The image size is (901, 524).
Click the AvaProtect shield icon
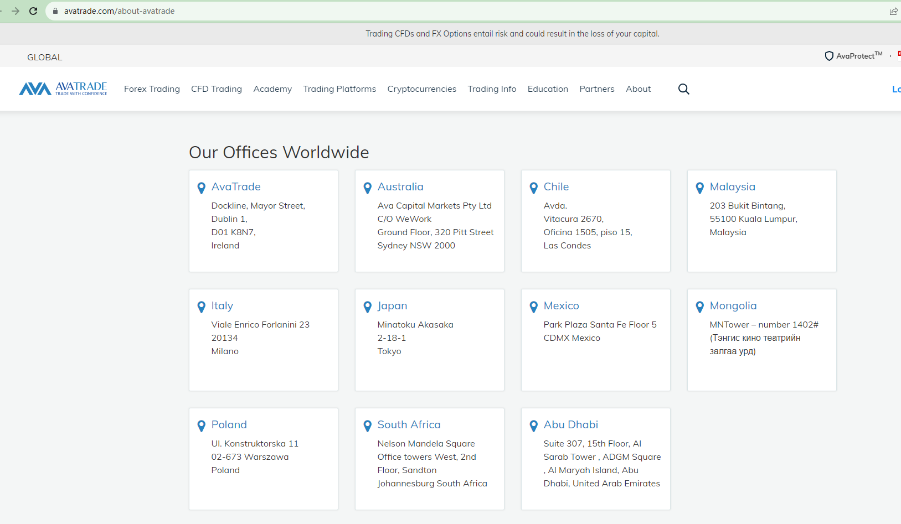tap(828, 56)
